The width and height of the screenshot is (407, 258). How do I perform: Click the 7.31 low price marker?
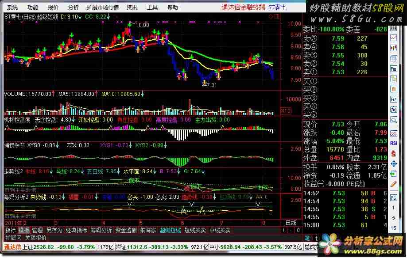click(212, 85)
